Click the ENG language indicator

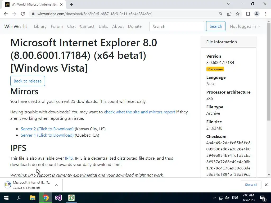[x=235, y=198]
